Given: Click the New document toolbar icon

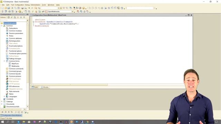Looking at the screenshot, I should coord(2,8).
